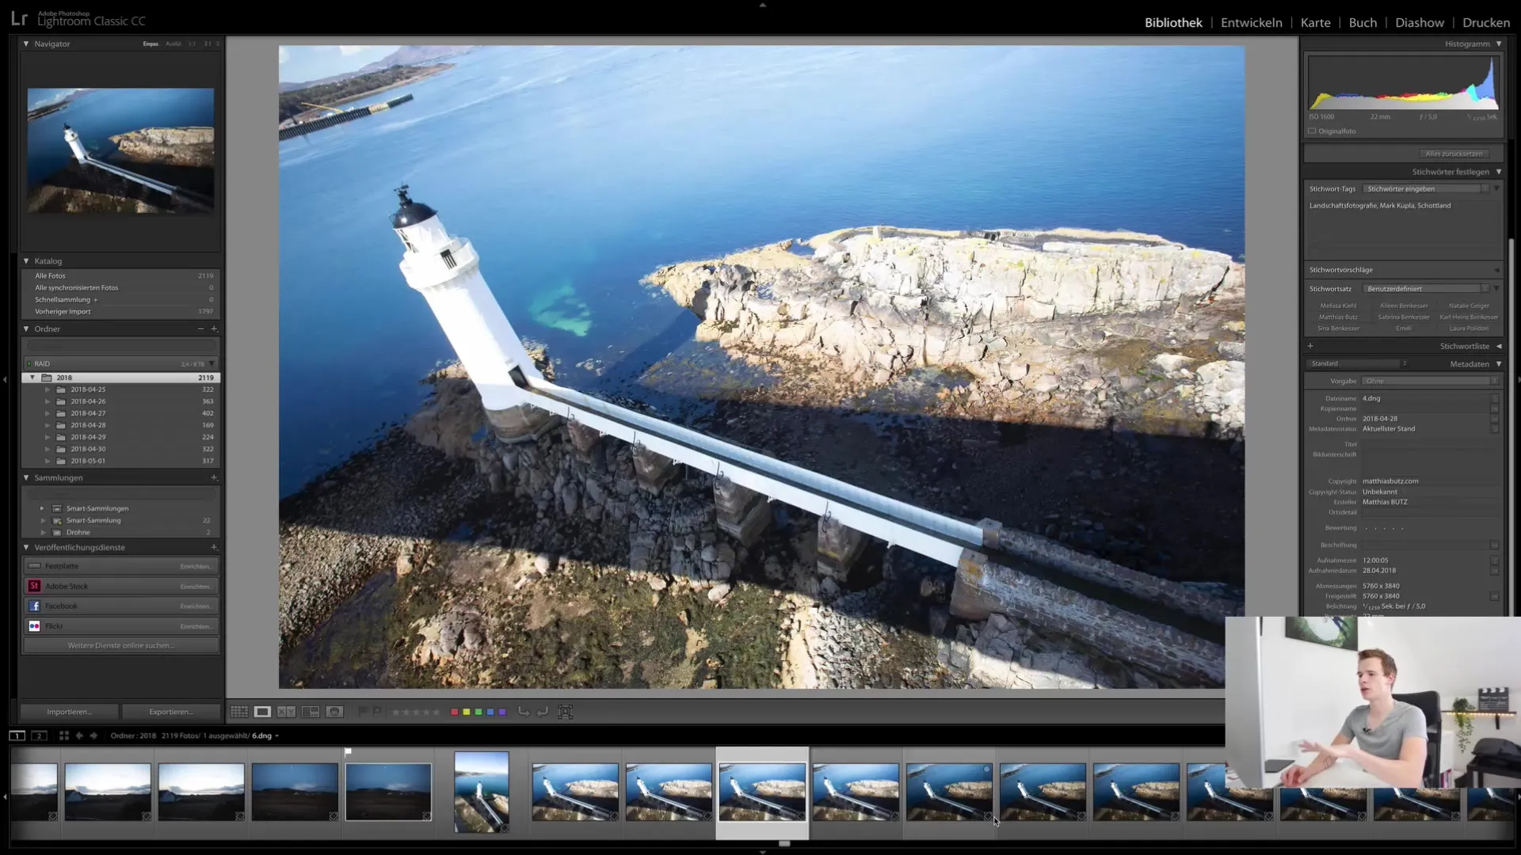The width and height of the screenshot is (1521, 855).
Task: Expand the 2018-04-25 folder
Action: pos(48,389)
